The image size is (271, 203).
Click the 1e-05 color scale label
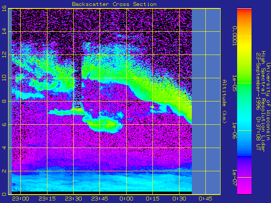pyautogui.click(x=234, y=83)
